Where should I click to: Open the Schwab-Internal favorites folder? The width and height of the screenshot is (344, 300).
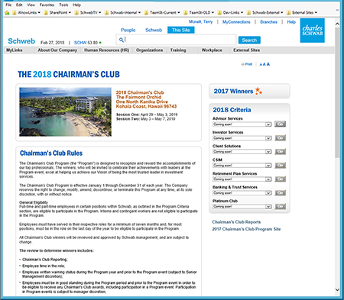(122, 12)
